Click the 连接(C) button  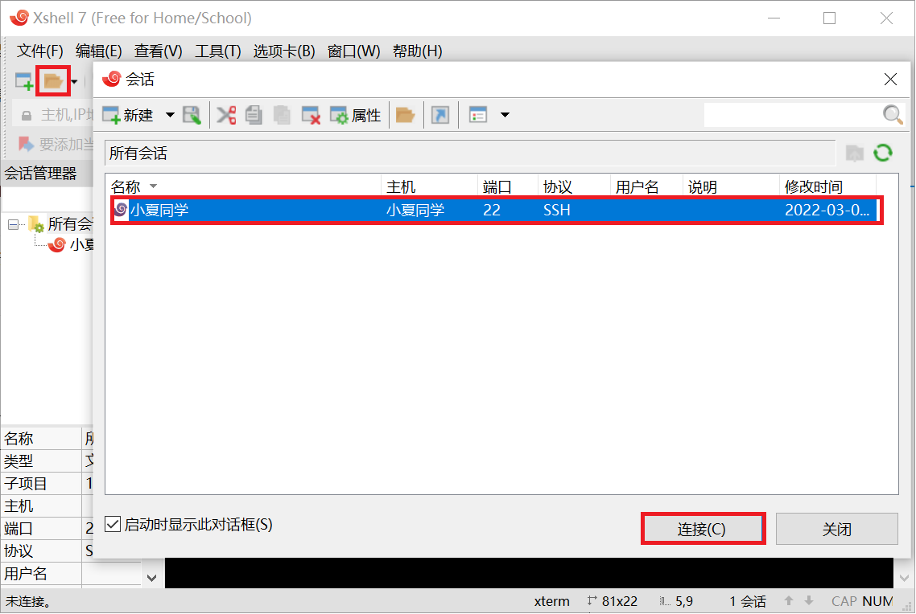[703, 529]
